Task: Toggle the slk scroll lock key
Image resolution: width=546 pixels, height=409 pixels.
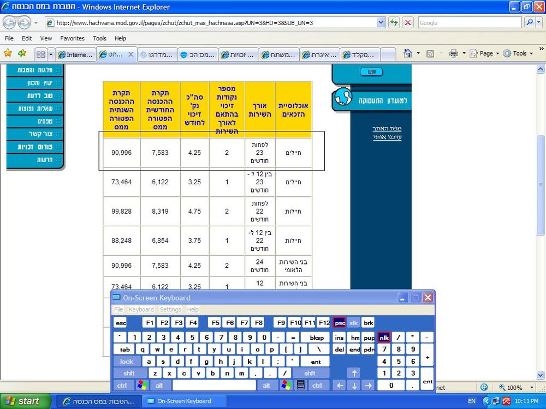Action: tap(353, 323)
